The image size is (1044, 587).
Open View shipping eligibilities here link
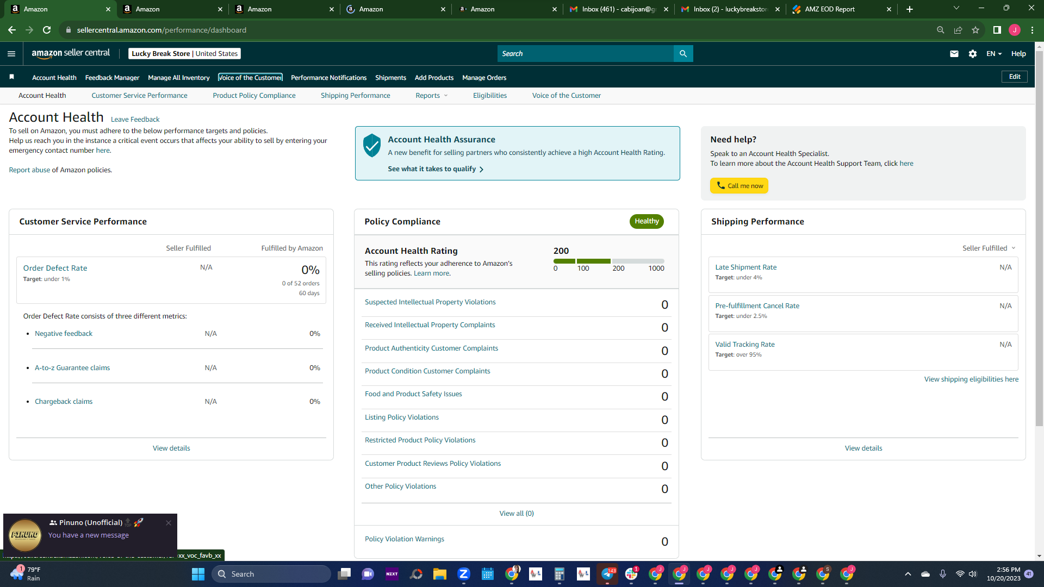(x=971, y=379)
